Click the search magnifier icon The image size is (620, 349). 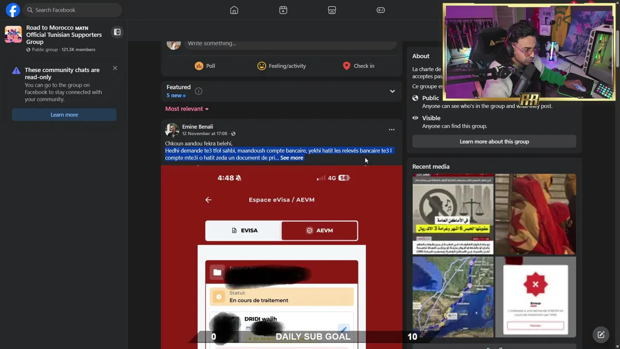(x=30, y=10)
